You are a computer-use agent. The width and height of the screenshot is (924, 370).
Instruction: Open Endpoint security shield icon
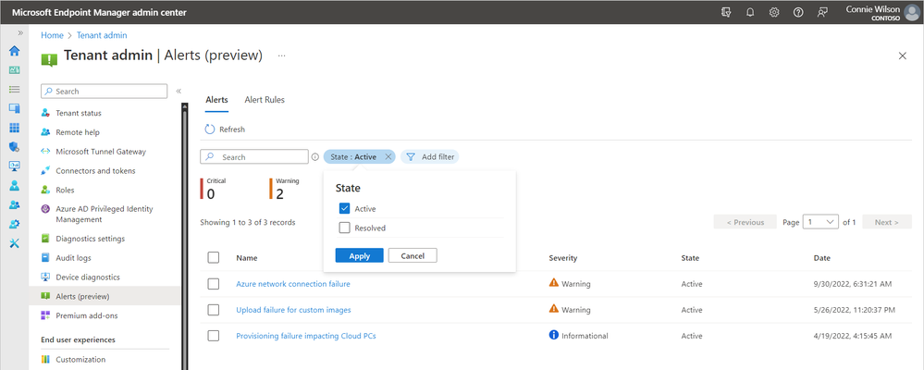click(x=15, y=147)
